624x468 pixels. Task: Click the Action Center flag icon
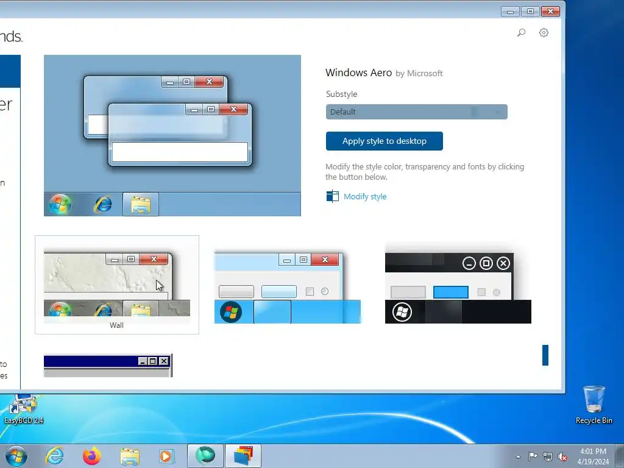tap(533, 456)
